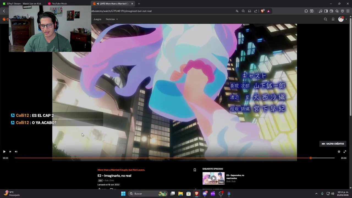Viewport: 352px width, 198px height.
Task: Click the SALTAR CRÉDITOS button
Action: tap(333, 144)
